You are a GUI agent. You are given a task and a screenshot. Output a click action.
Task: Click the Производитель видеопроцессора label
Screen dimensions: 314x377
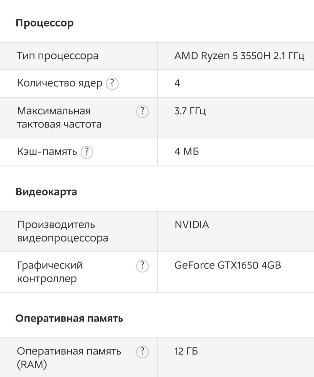pos(63,231)
